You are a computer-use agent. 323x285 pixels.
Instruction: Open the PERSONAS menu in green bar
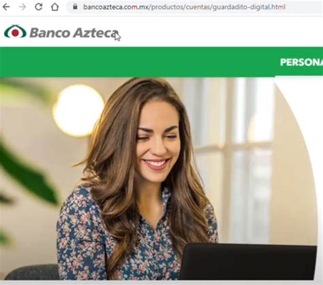[301, 62]
